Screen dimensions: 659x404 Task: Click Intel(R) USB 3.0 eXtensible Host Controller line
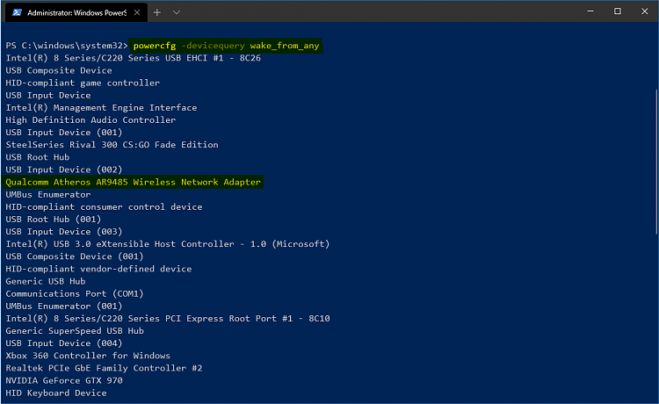point(168,244)
